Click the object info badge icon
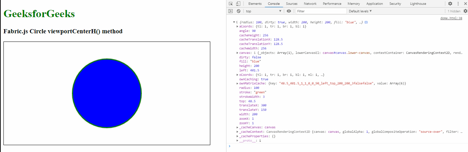The height and width of the screenshot is (152, 468). tap(366, 22)
